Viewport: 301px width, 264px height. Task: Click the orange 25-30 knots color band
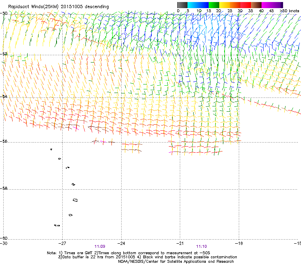coord(235,5)
